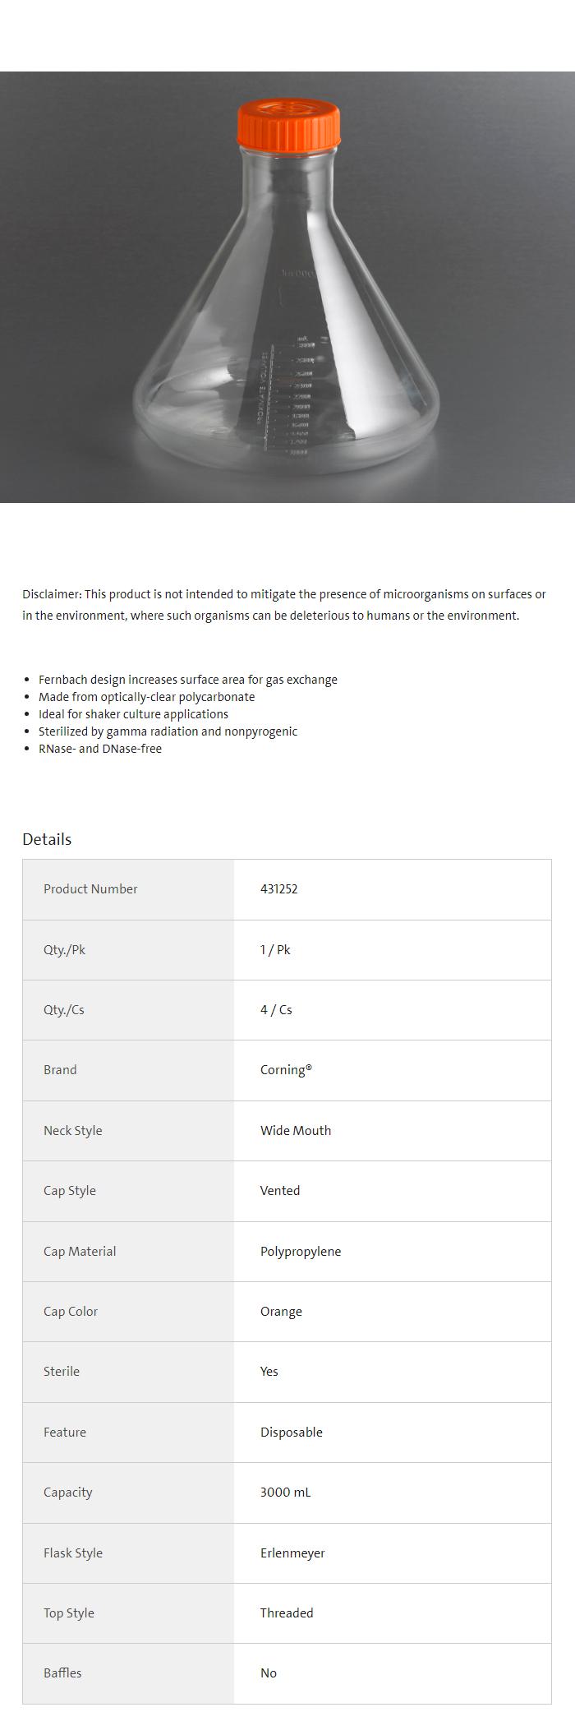The width and height of the screenshot is (575, 1721).
Task: Select the Polypropylene cap material value
Action: 301,1252
